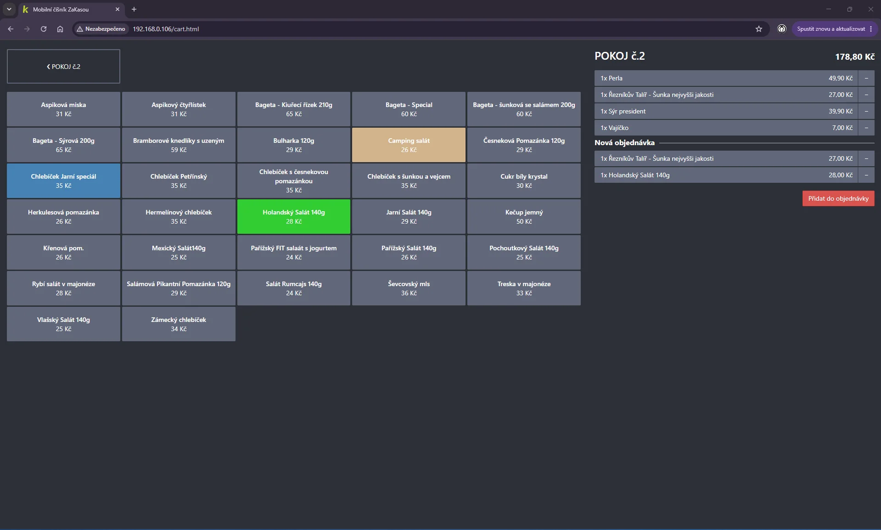Reload the page
Viewport: 881px width, 530px height.
click(44, 29)
